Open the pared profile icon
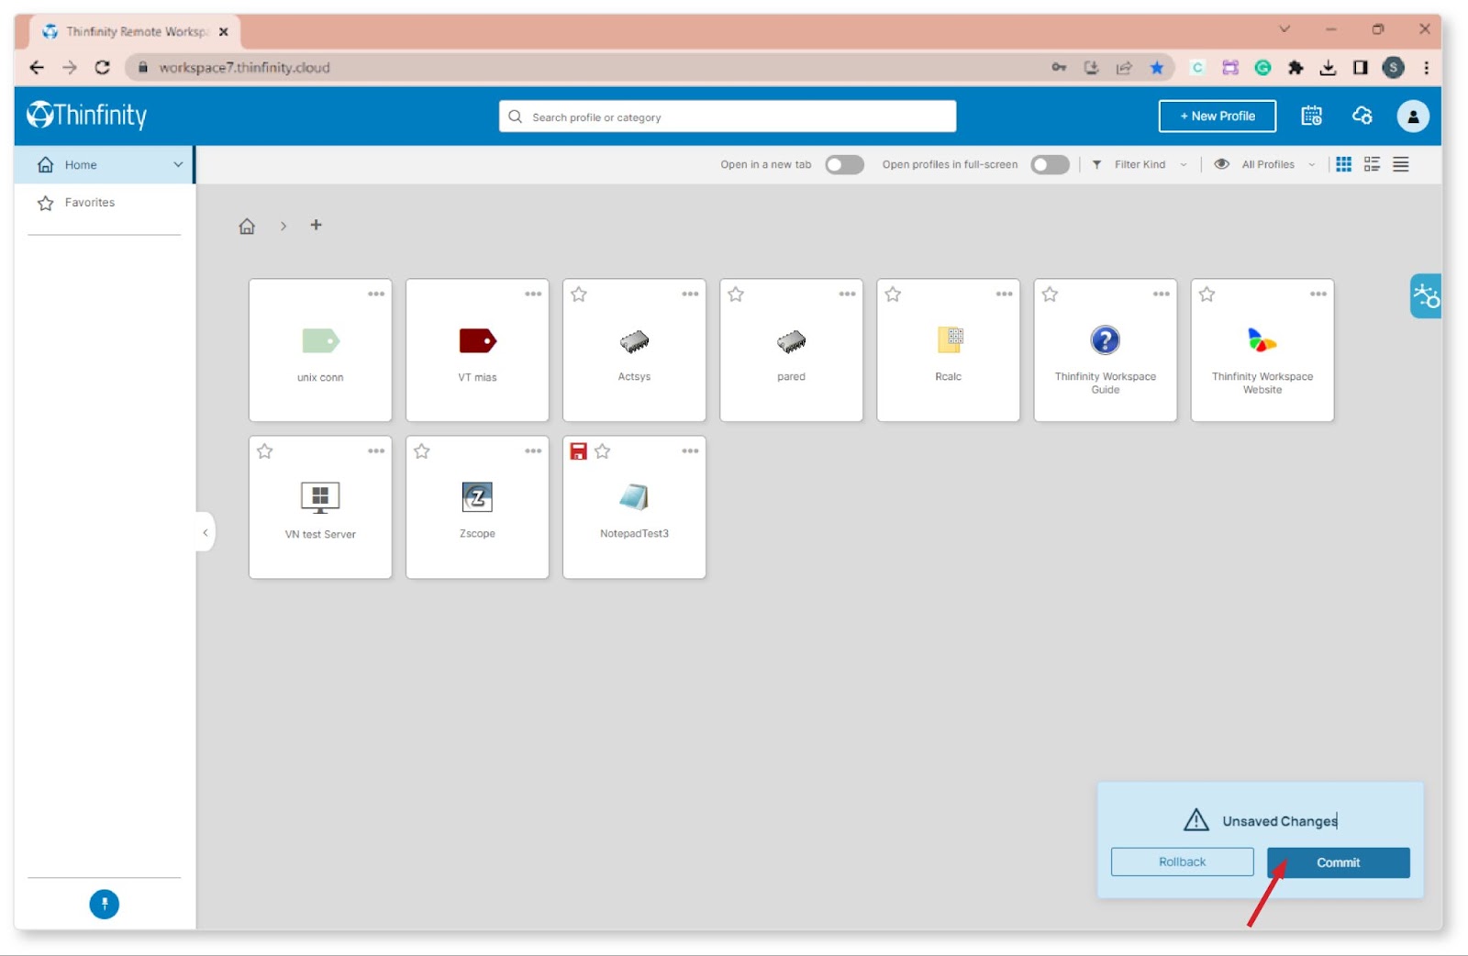Viewport: 1468px width, 956px height. point(791,341)
